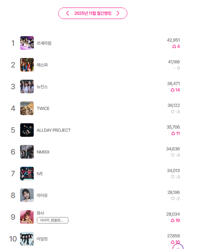Open the 2025년 11월 월간랭킹 month selector
This screenshot has height=249, width=206.
[93, 13]
